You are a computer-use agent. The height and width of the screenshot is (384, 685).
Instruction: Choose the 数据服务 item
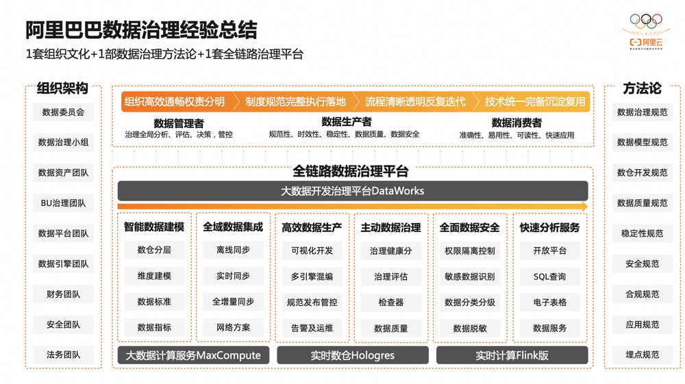coord(549,329)
